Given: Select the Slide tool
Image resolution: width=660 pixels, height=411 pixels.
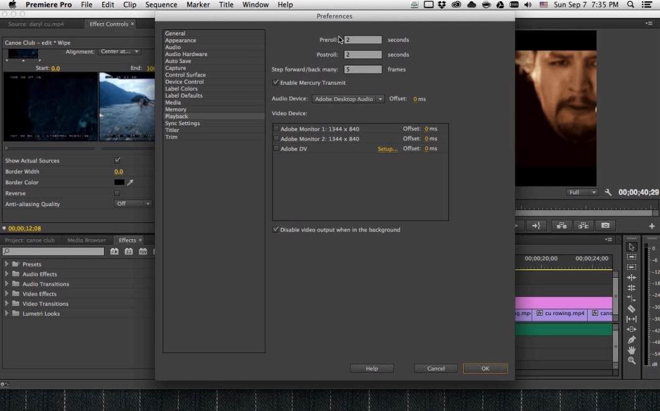Looking at the screenshot, I should pos(631,329).
